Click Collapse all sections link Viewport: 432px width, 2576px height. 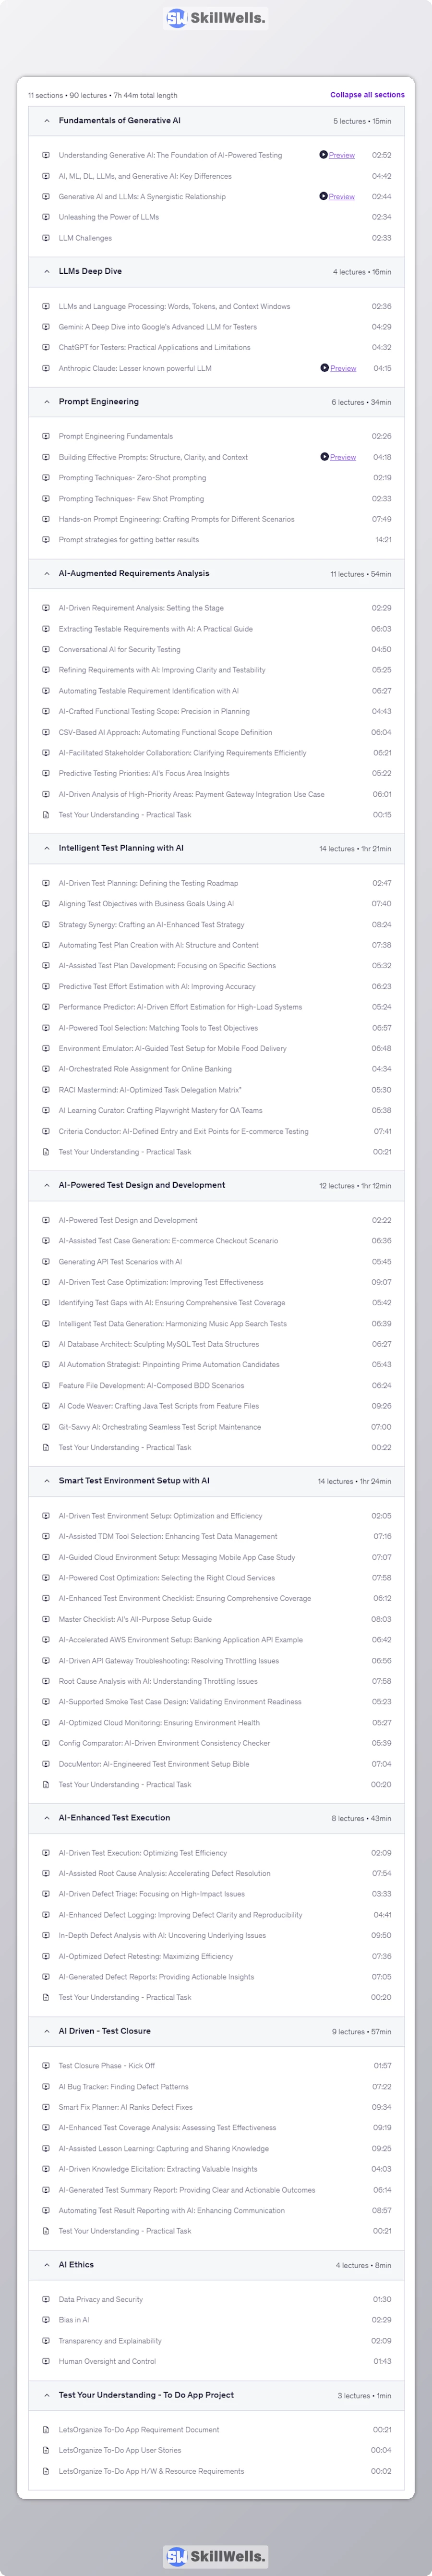point(367,95)
